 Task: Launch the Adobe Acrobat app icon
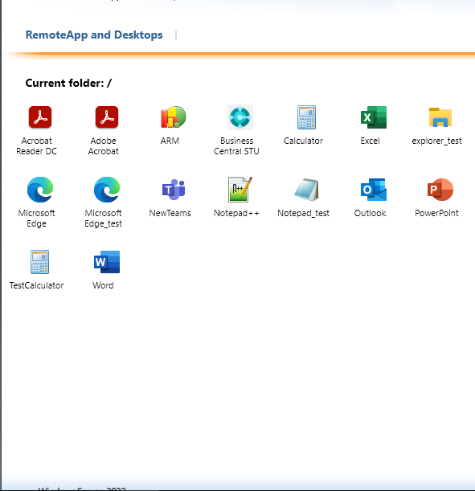click(x=107, y=117)
